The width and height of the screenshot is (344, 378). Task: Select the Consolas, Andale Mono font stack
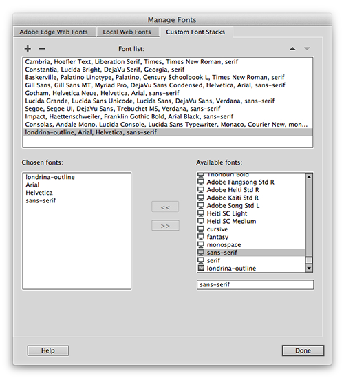point(168,125)
